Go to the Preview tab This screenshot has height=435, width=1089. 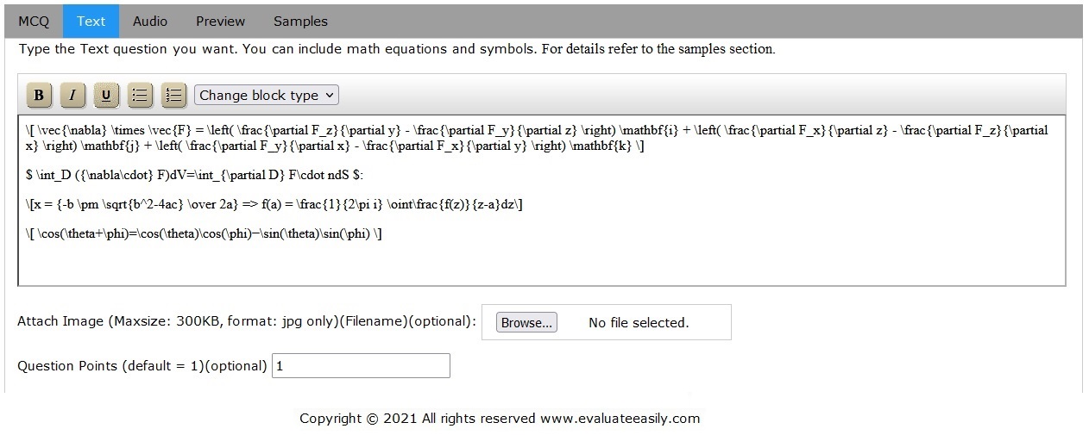220,21
